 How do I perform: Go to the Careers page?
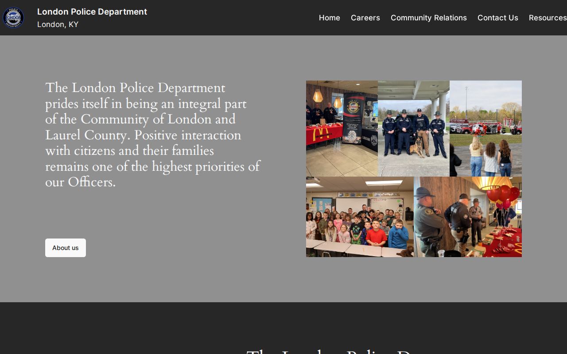point(365,18)
